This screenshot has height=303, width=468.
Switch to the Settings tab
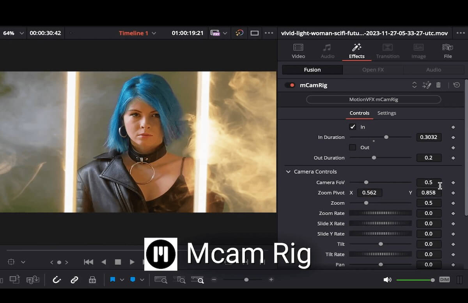coord(386,113)
